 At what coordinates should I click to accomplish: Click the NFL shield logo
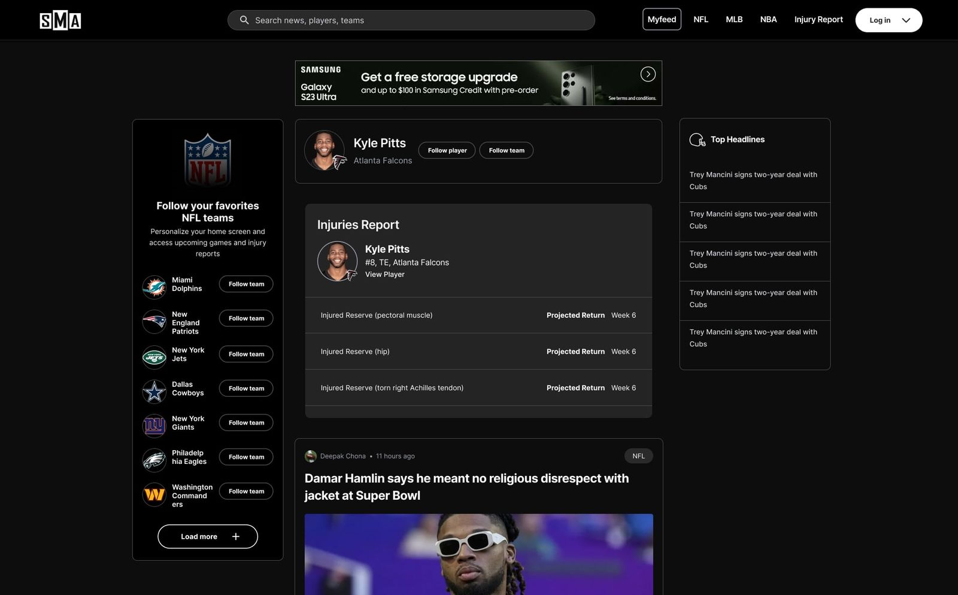[208, 160]
